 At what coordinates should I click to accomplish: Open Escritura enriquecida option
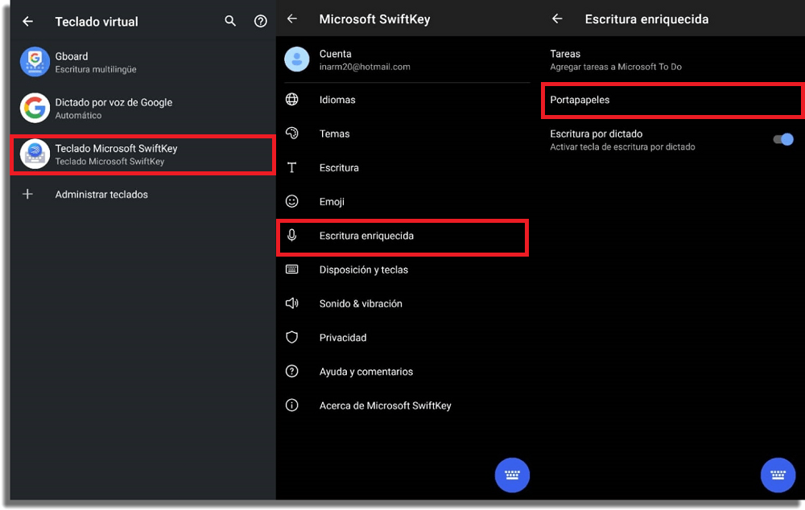[x=403, y=237]
